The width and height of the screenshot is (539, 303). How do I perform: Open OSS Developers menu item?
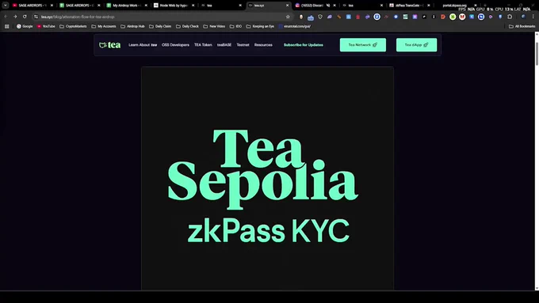[x=175, y=45]
